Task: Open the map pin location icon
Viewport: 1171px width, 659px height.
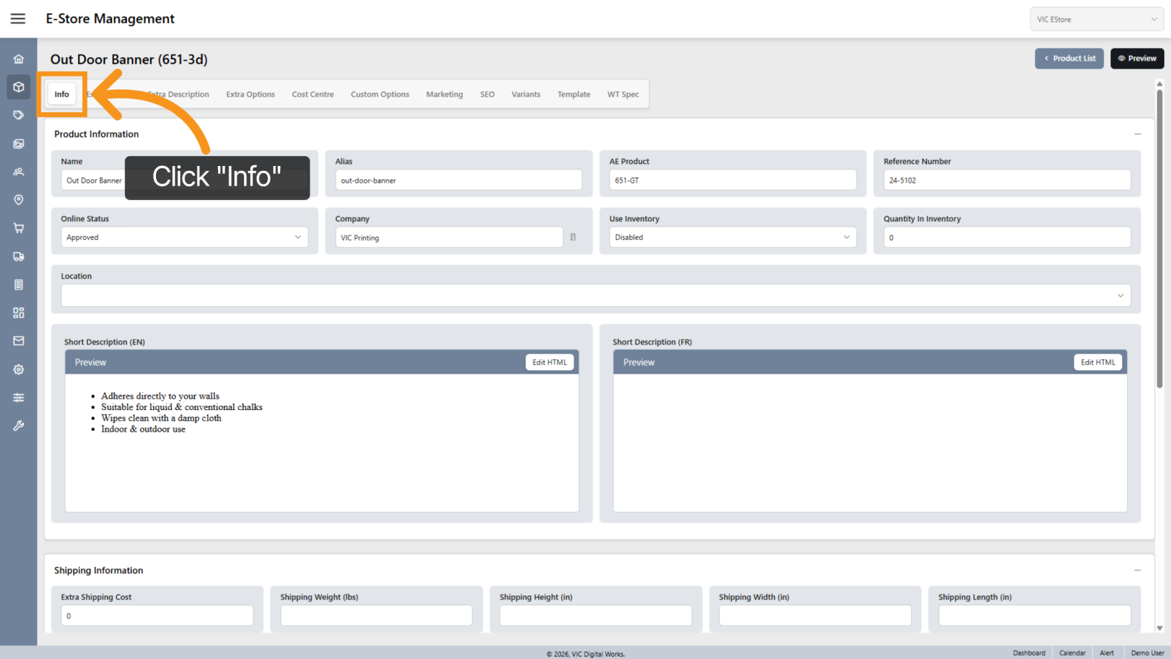Action: (19, 200)
